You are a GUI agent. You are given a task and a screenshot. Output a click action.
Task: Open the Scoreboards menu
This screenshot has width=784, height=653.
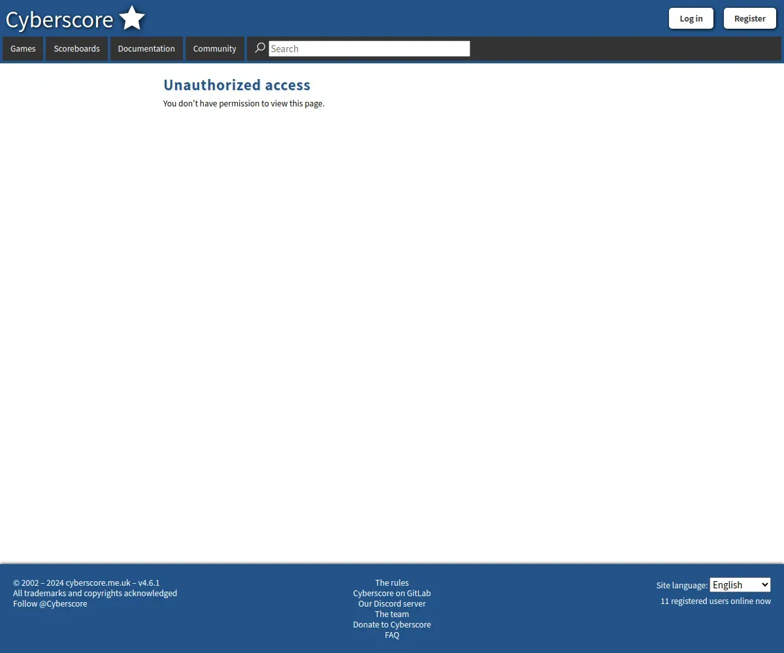[76, 49]
